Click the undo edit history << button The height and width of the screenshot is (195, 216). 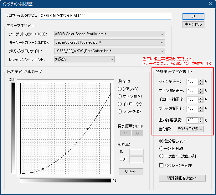point(126,133)
